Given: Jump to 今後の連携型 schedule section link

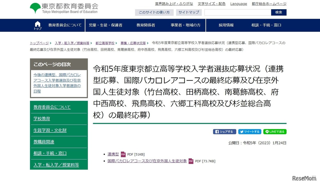Looking at the screenshot, I should [57, 83].
